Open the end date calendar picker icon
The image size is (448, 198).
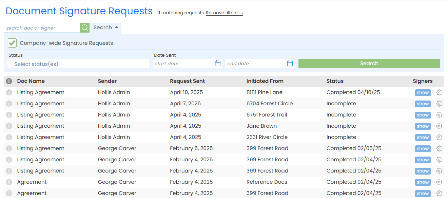click(x=290, y=64)
